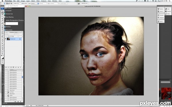Click the Feather input field

[x=19, y=3]
